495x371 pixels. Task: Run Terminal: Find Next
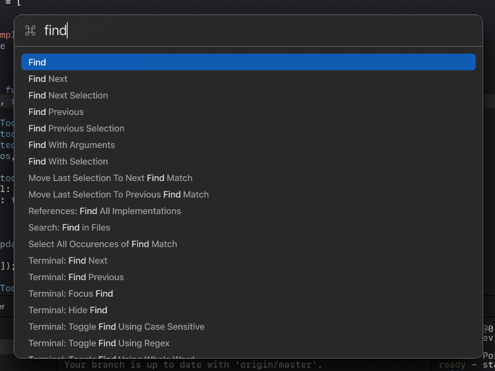[x=248, y=261]
